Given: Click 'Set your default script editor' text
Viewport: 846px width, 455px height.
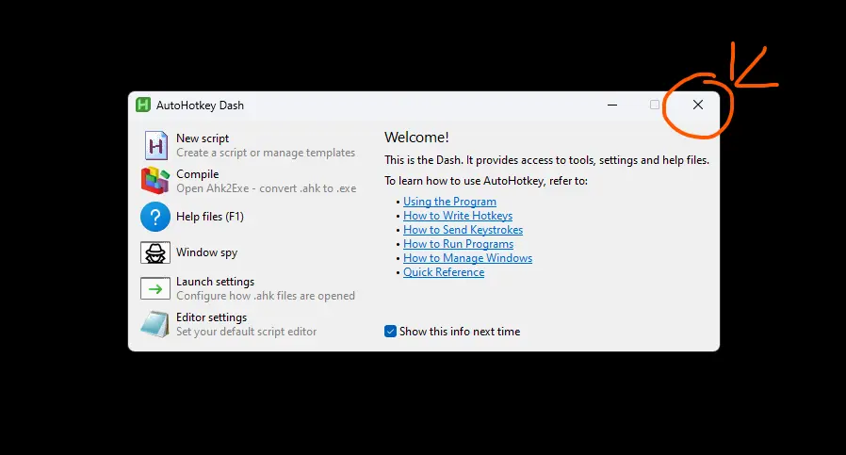Looking at the screenshot, I should [x=246, y=332].
